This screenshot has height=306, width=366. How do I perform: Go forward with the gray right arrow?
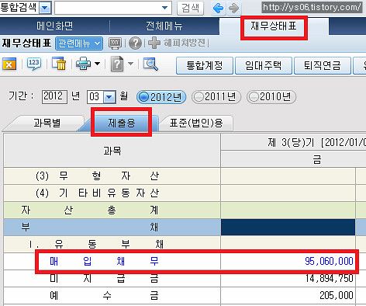pyautogui.click(x=234, y=8)
